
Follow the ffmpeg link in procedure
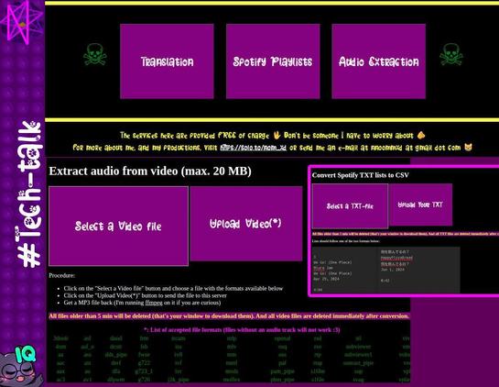click(x=154, y=303)
